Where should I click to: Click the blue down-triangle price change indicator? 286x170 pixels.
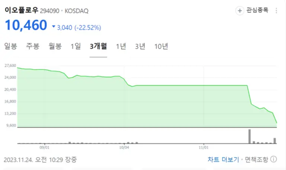click(54, 27)
